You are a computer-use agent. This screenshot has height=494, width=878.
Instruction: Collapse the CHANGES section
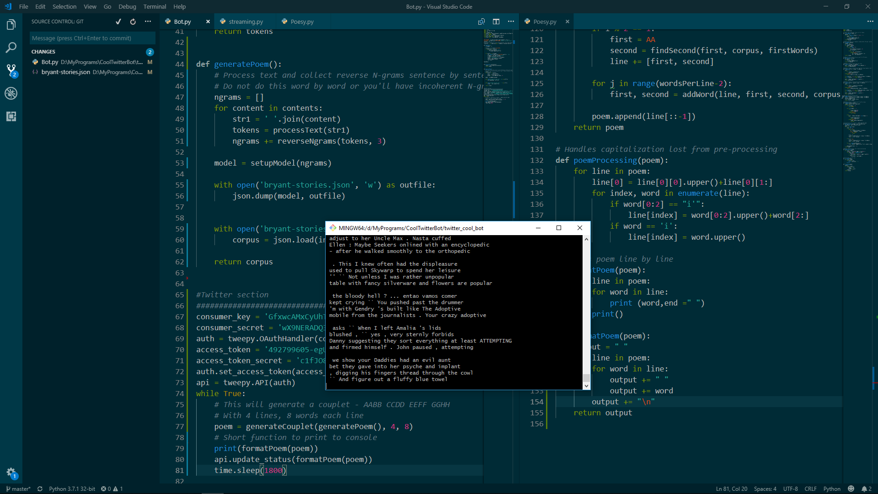pyautogui.click(x=43, y=52)
